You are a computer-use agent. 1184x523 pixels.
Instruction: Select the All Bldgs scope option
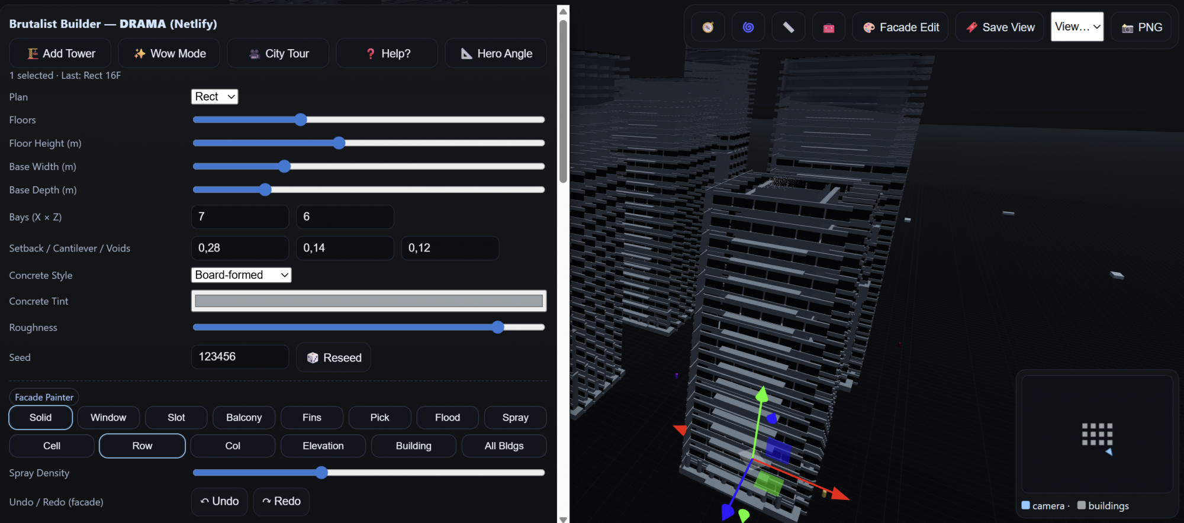pyautogui.click(x=504, y=446)
